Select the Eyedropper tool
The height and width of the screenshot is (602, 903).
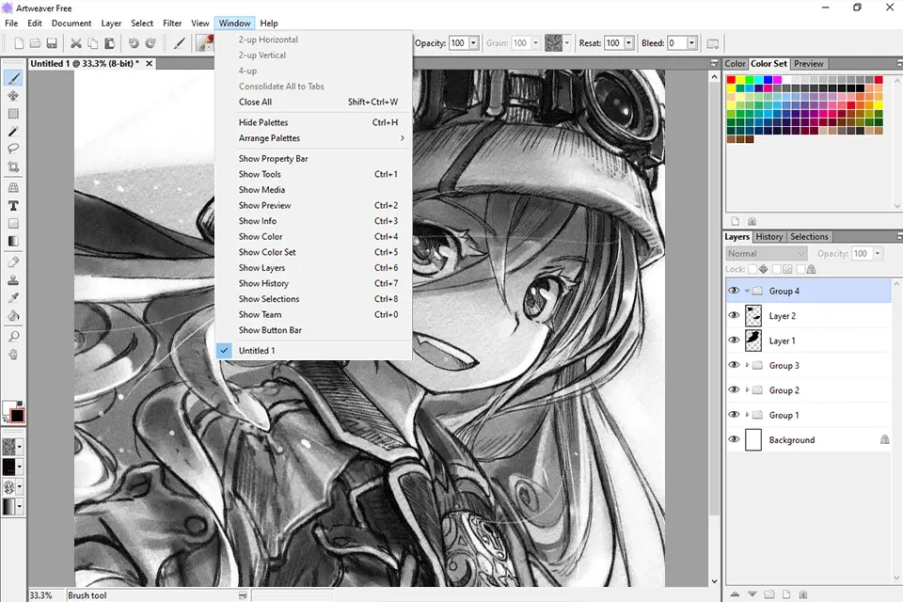[x=13, y=298]
